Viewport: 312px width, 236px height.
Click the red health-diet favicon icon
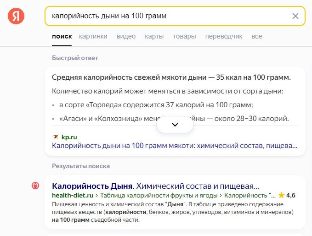[x=35, y=186]
